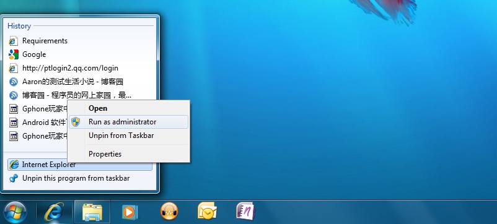497x224 pixels.
Task: Click the page icon beside Android 软件 entry
Action: click(x=13, y=123)
